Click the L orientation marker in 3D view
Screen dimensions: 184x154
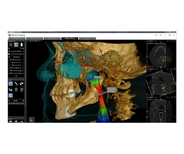tap(31, 120)
